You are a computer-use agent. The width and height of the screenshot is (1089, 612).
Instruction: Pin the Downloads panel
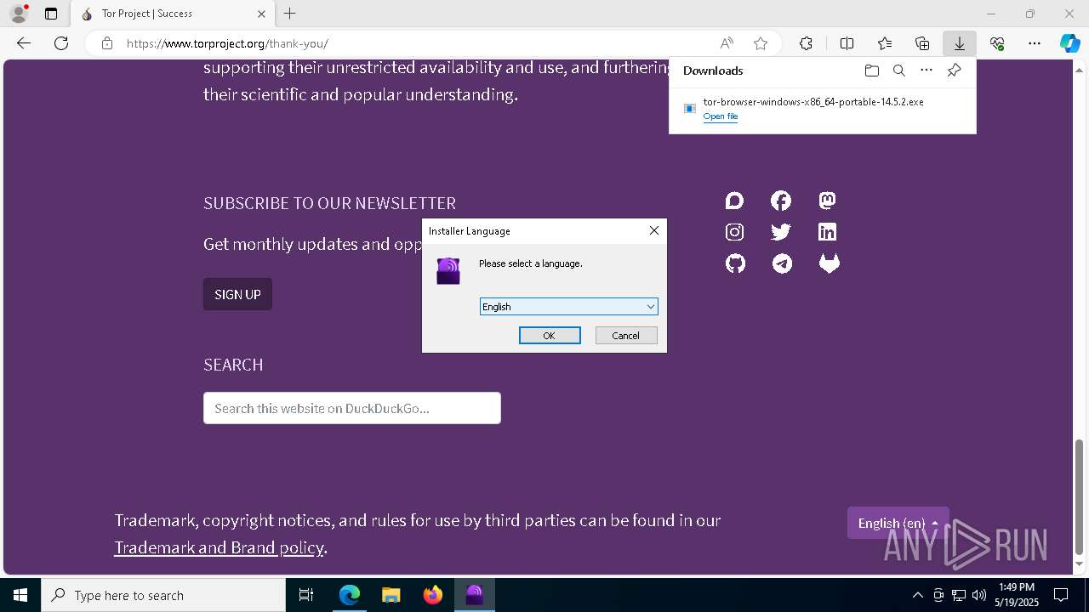tap(955, 71)
